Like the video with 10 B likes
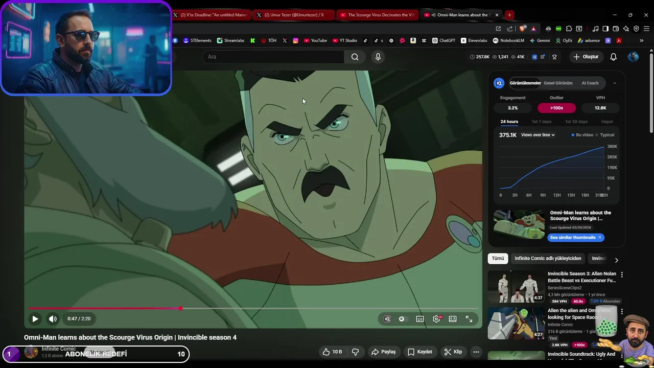This screenshot has height=368, width=654. [332, 352]
